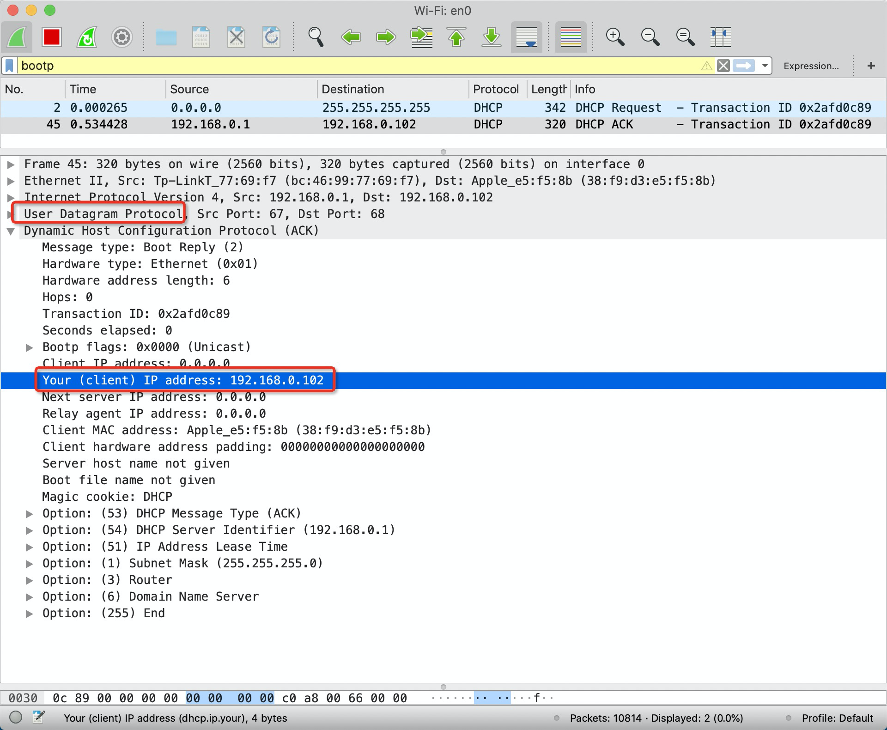The height and width of the screenshot is (730, 887).
Task: Click the find packet magnifier icon
Action: pyautogui.click(x=316, y=37)
